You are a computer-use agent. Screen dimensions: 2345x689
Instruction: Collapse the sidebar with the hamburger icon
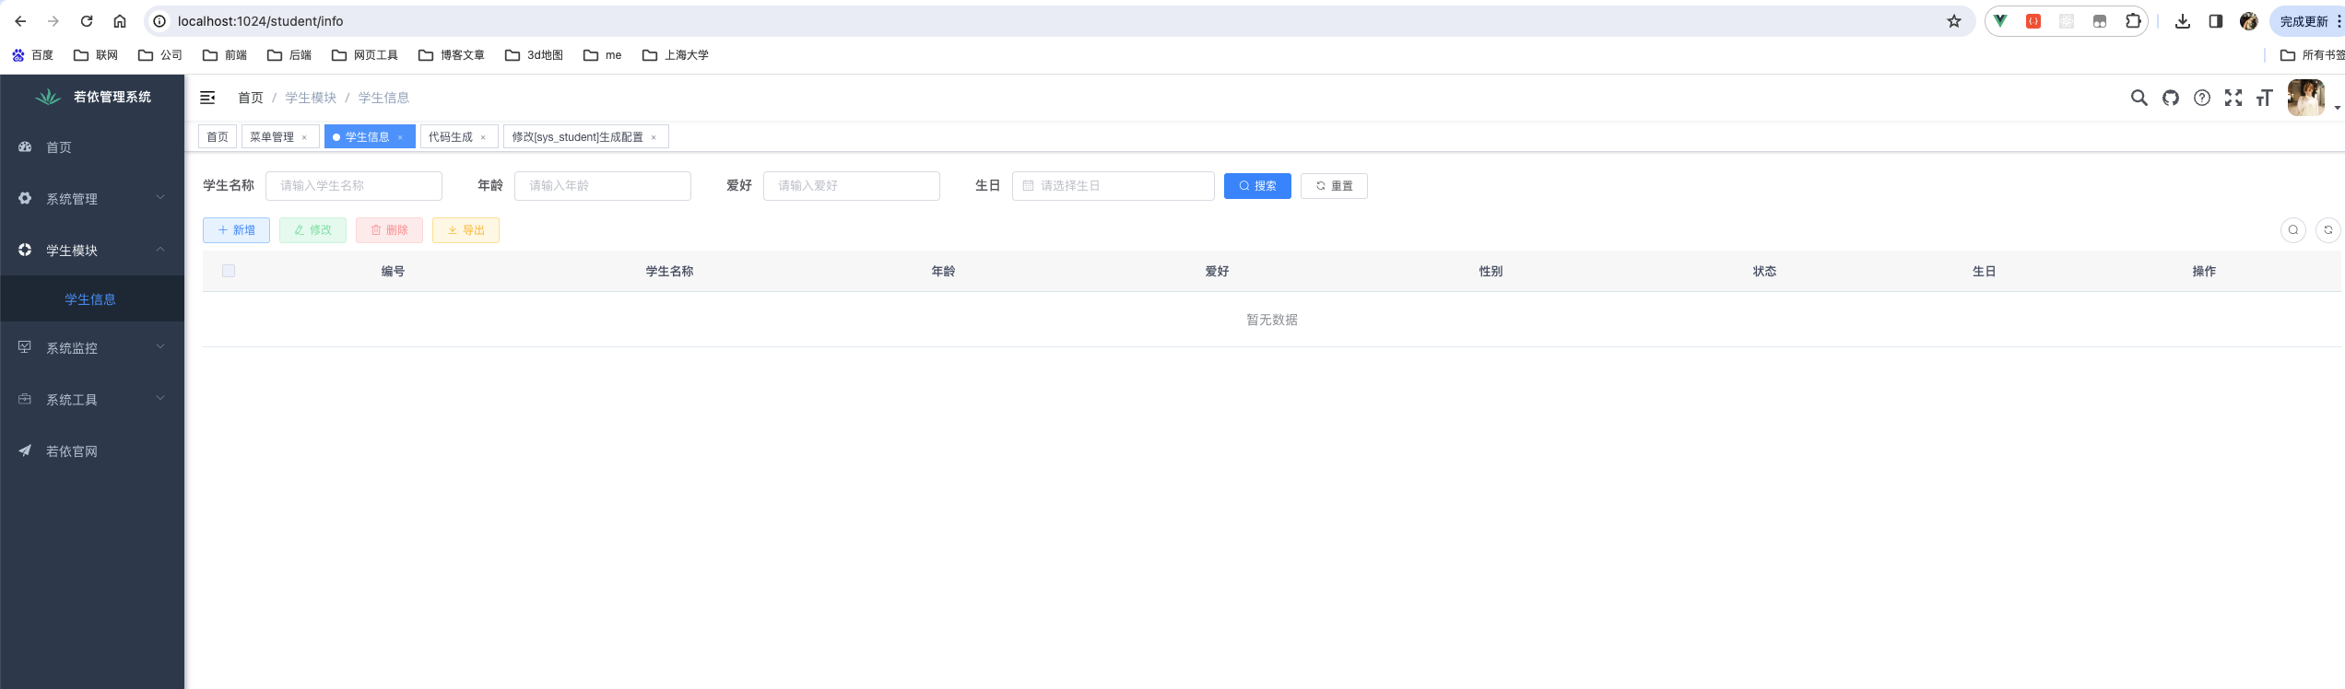coord(207,98)
